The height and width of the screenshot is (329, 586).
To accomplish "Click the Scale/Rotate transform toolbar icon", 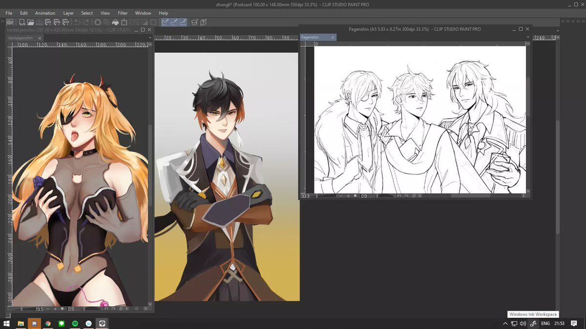I will click(124, 22).
